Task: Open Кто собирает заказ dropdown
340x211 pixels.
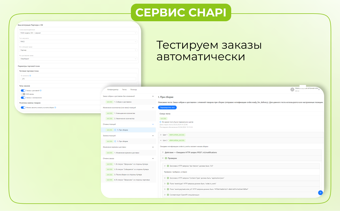Action: click(x=78, y=50)
